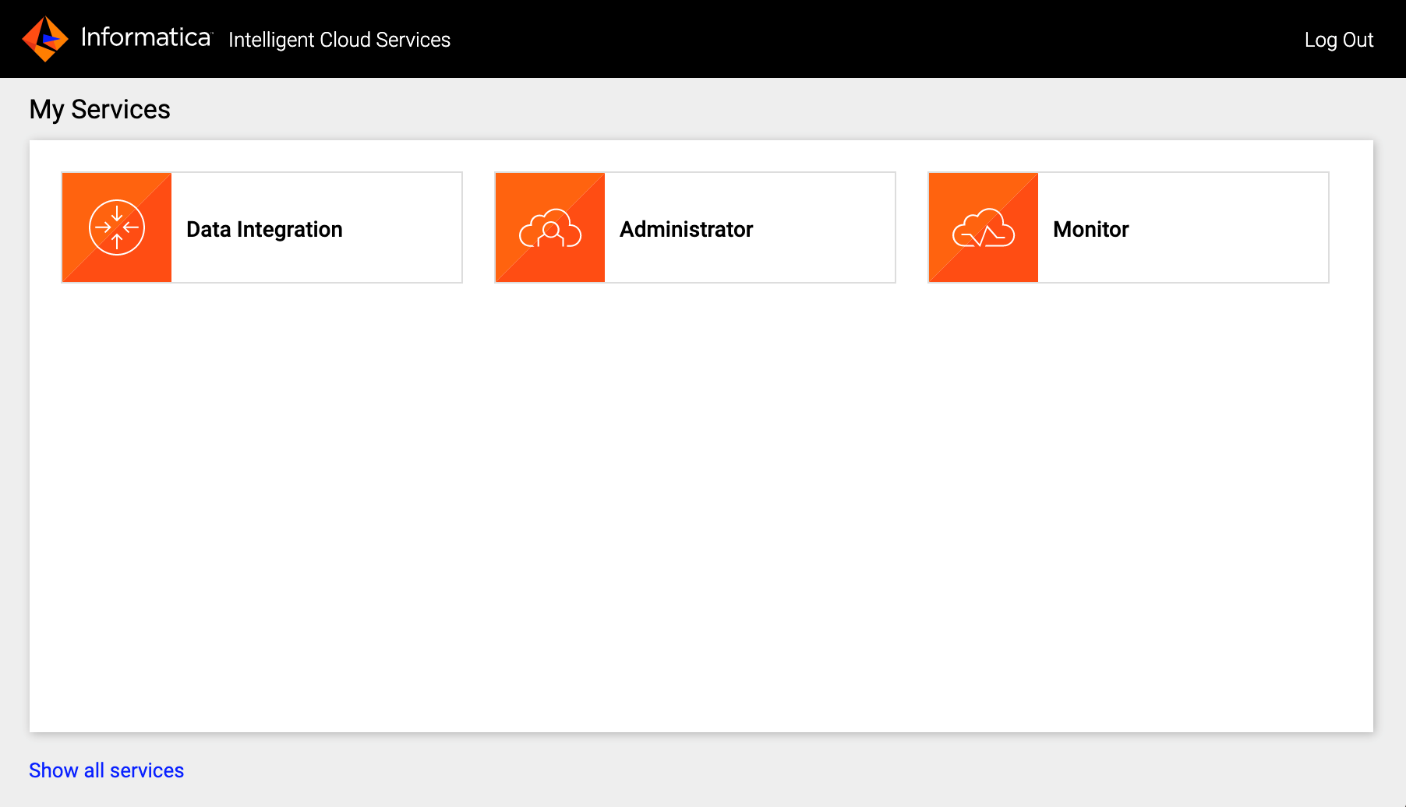Click the Informatica diamond logo icon
This screenshot has width=1406, height=807.
[x=45, y=39]
